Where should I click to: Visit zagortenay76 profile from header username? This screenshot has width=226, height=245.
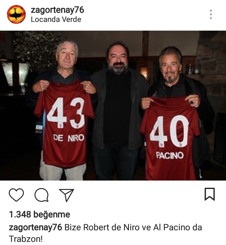pyautogui.click(x=57, y=10)
